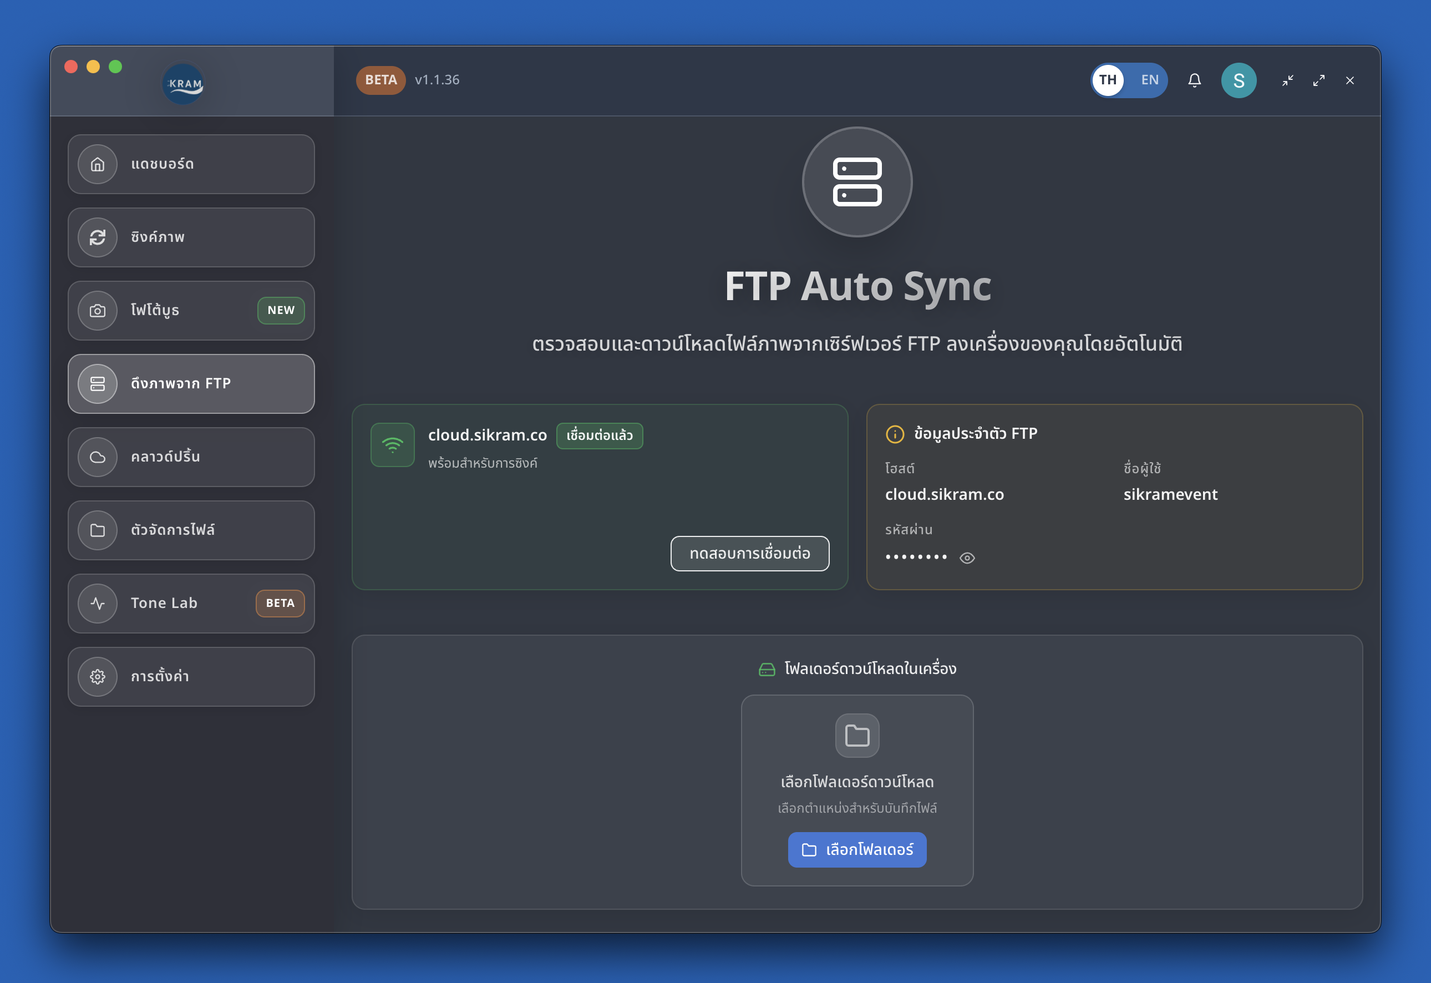1431x983 pixels.
Task: Click the เชื่อมต่อแล้ว connected badge
Action: (599, 435)
